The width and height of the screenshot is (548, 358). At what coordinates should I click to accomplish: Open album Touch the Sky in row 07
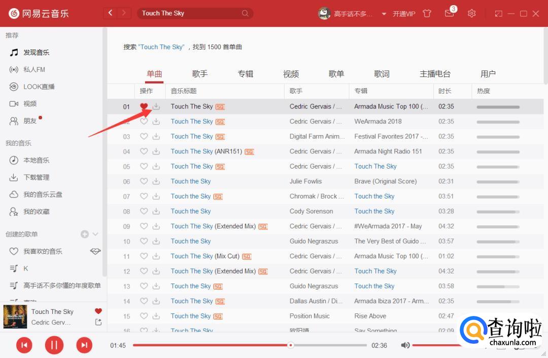tap(374, 196)
